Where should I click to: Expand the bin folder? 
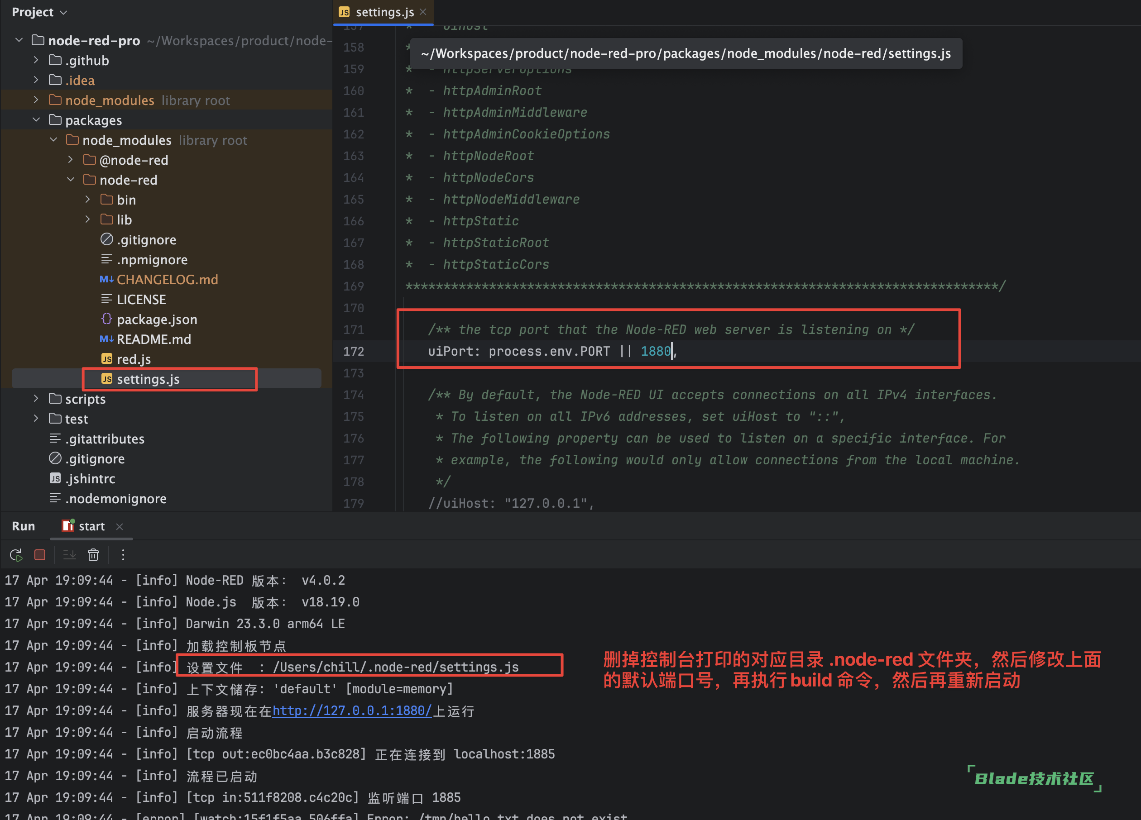pos(87,199)
